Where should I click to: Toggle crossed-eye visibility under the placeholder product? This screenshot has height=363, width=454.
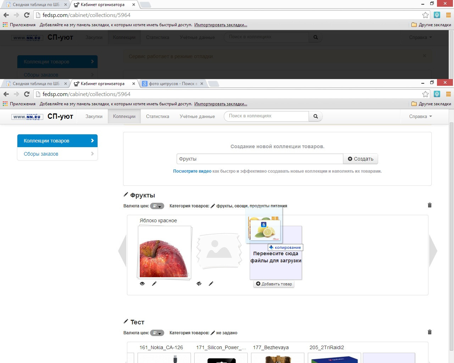(199, 284)
